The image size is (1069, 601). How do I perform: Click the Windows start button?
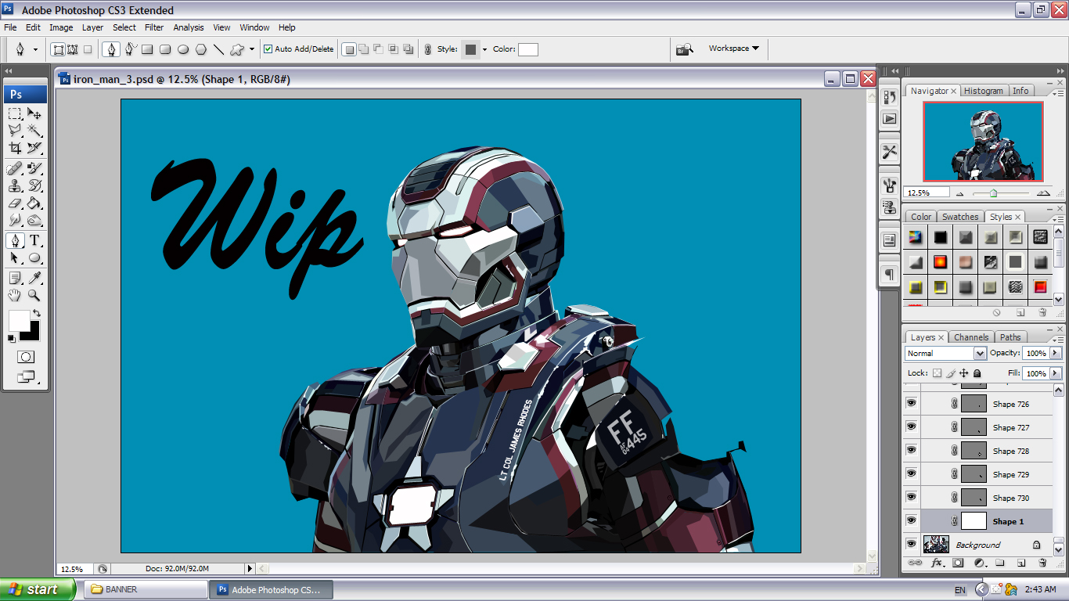tap(38, 589)
